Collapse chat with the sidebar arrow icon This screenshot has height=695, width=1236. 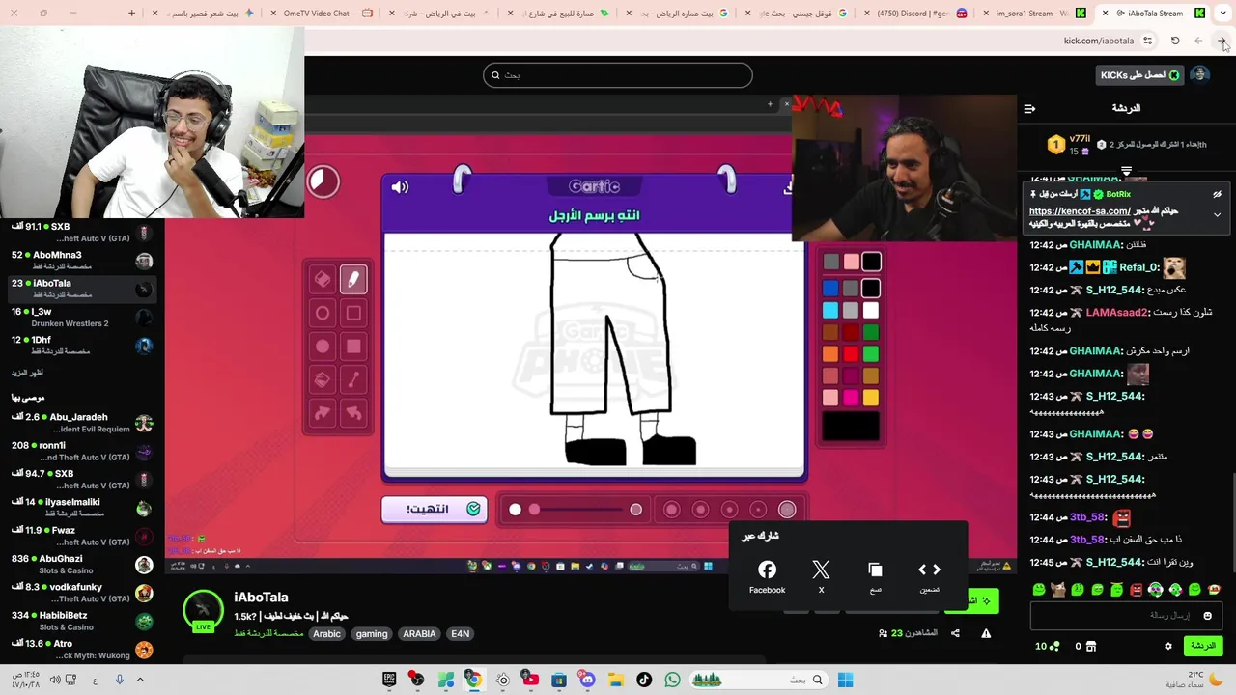(1029, 108)
